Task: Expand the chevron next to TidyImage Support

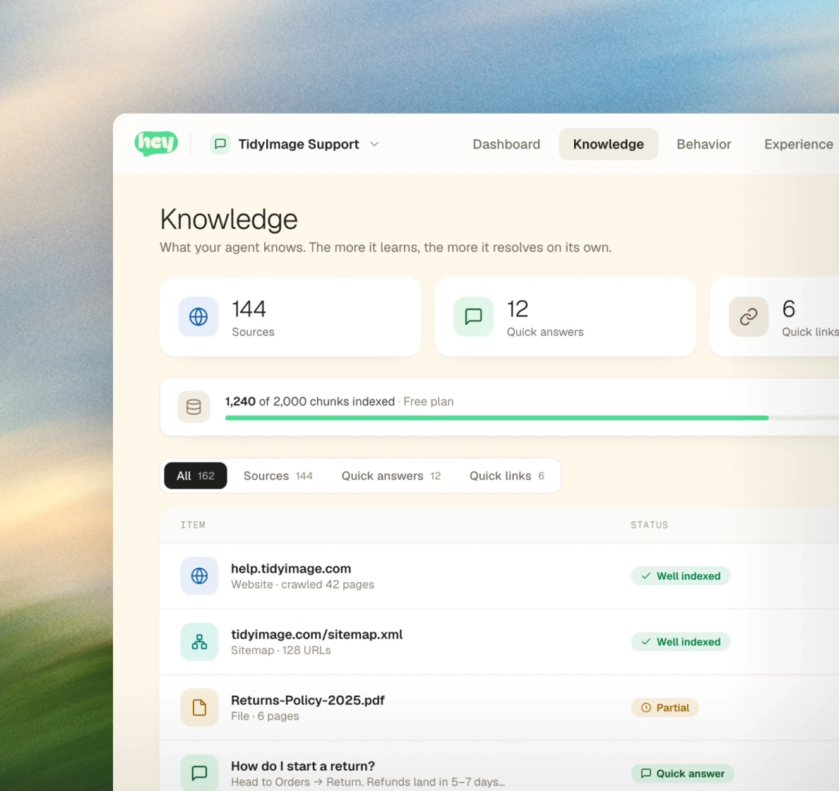Action: 374,144
